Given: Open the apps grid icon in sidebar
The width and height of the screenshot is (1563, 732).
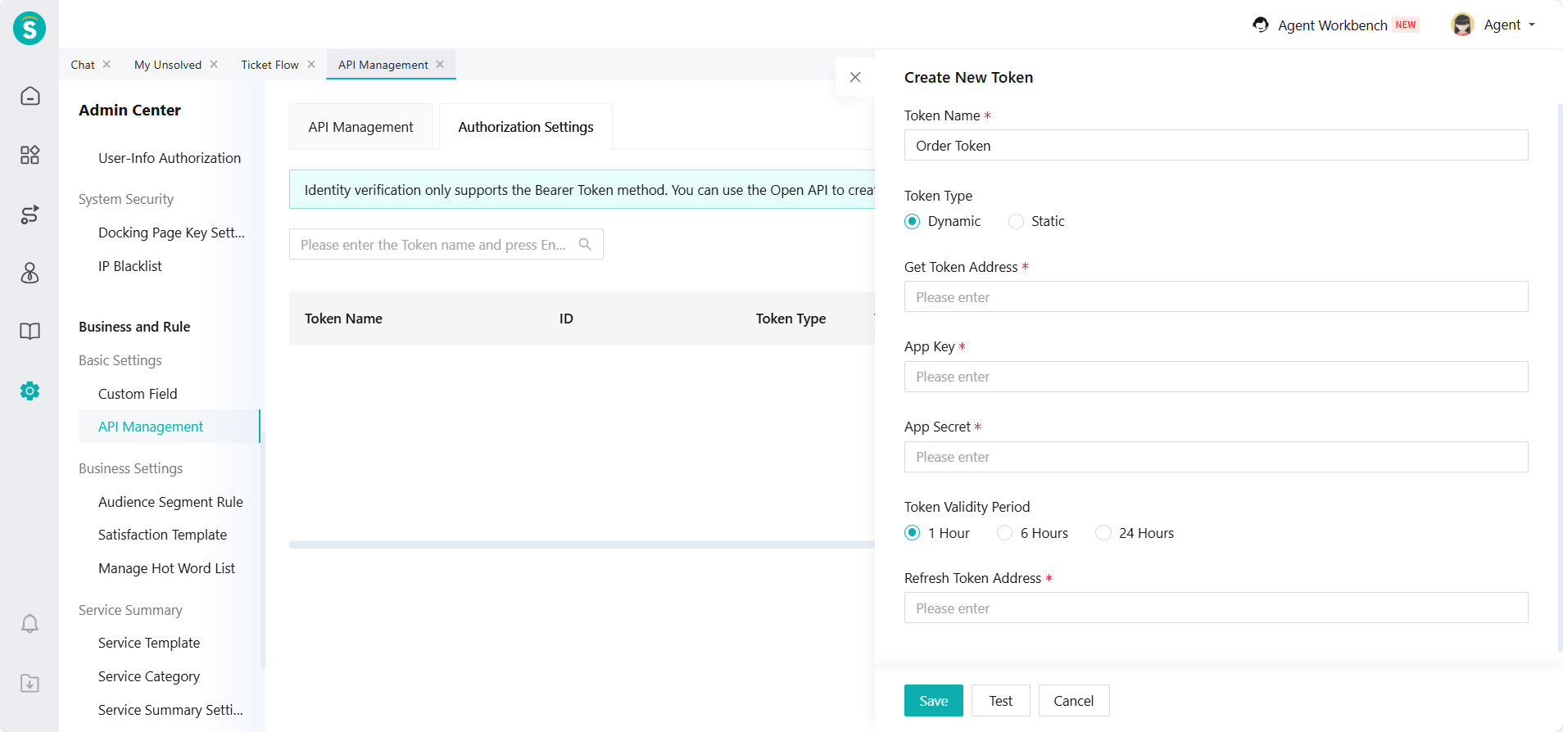Looking at the screenshot, I should pyautogui.click(x=29, y=155).
